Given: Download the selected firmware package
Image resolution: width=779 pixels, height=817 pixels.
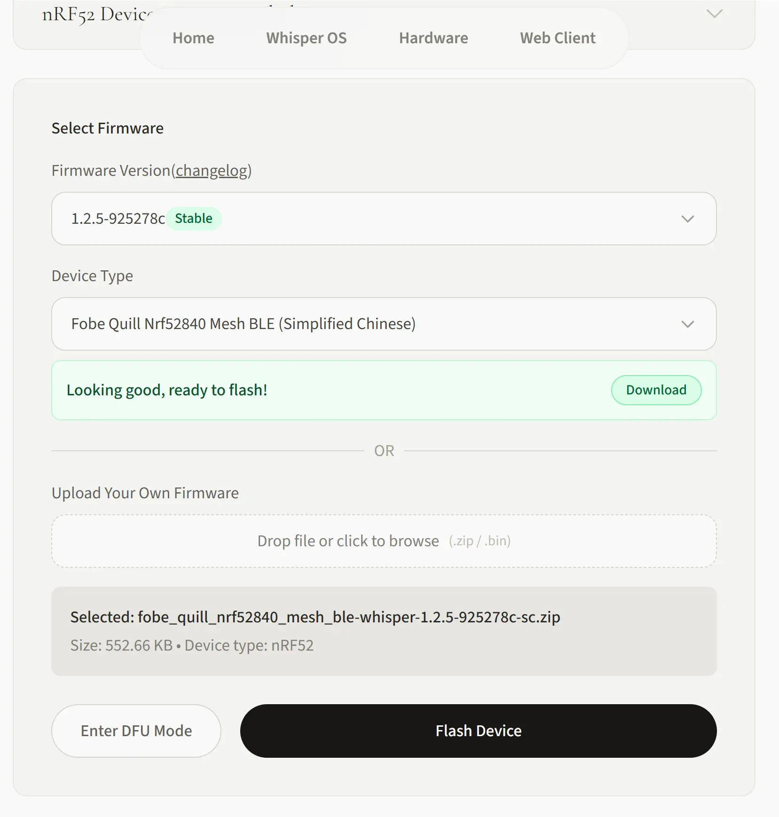Looking at the screenshot, I should pos(656,390).
